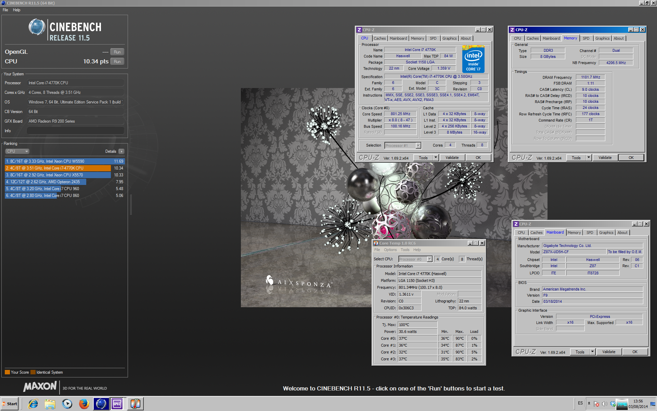Open Memory tab in CPU-Z Mainboard window
The height and width of the screenshot is (411, 657).
(574, 233)
